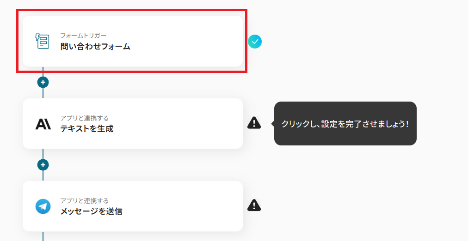Image resolution: width=468 pixels, height=241 pixels.
Task: Click the connector line below メッセージを送信
Action: (43, 236)
